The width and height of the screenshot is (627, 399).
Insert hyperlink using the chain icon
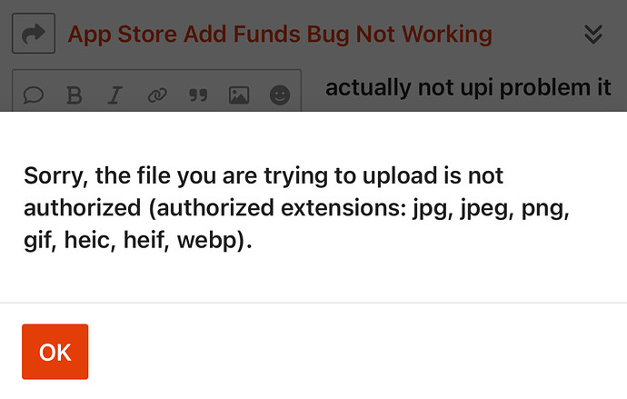tap(156, 95)
